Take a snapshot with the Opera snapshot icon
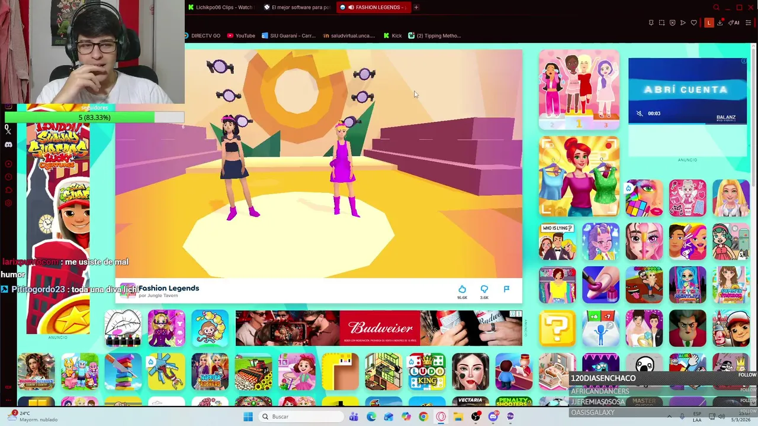The width and height of the screenshot is (758, 426). coord(661,23)
